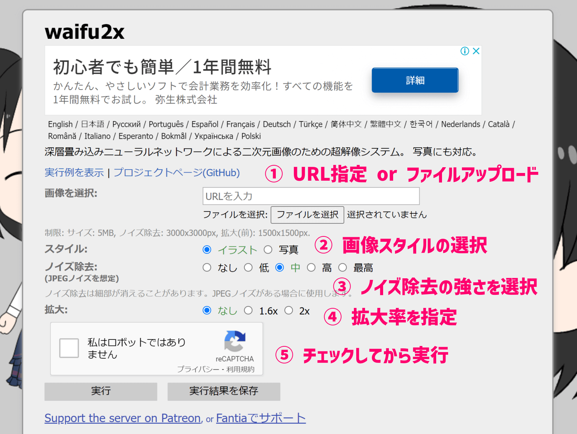This screenshot has width=577, height=434.
Task: Check the 私はロボットではありません checkbox
Action: 69,348
